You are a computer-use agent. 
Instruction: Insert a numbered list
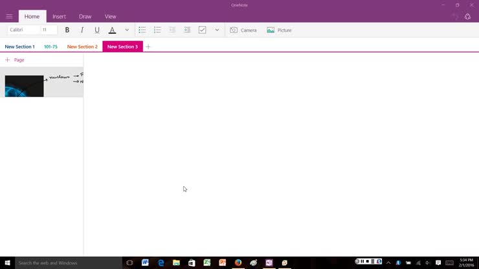(157, 30)
